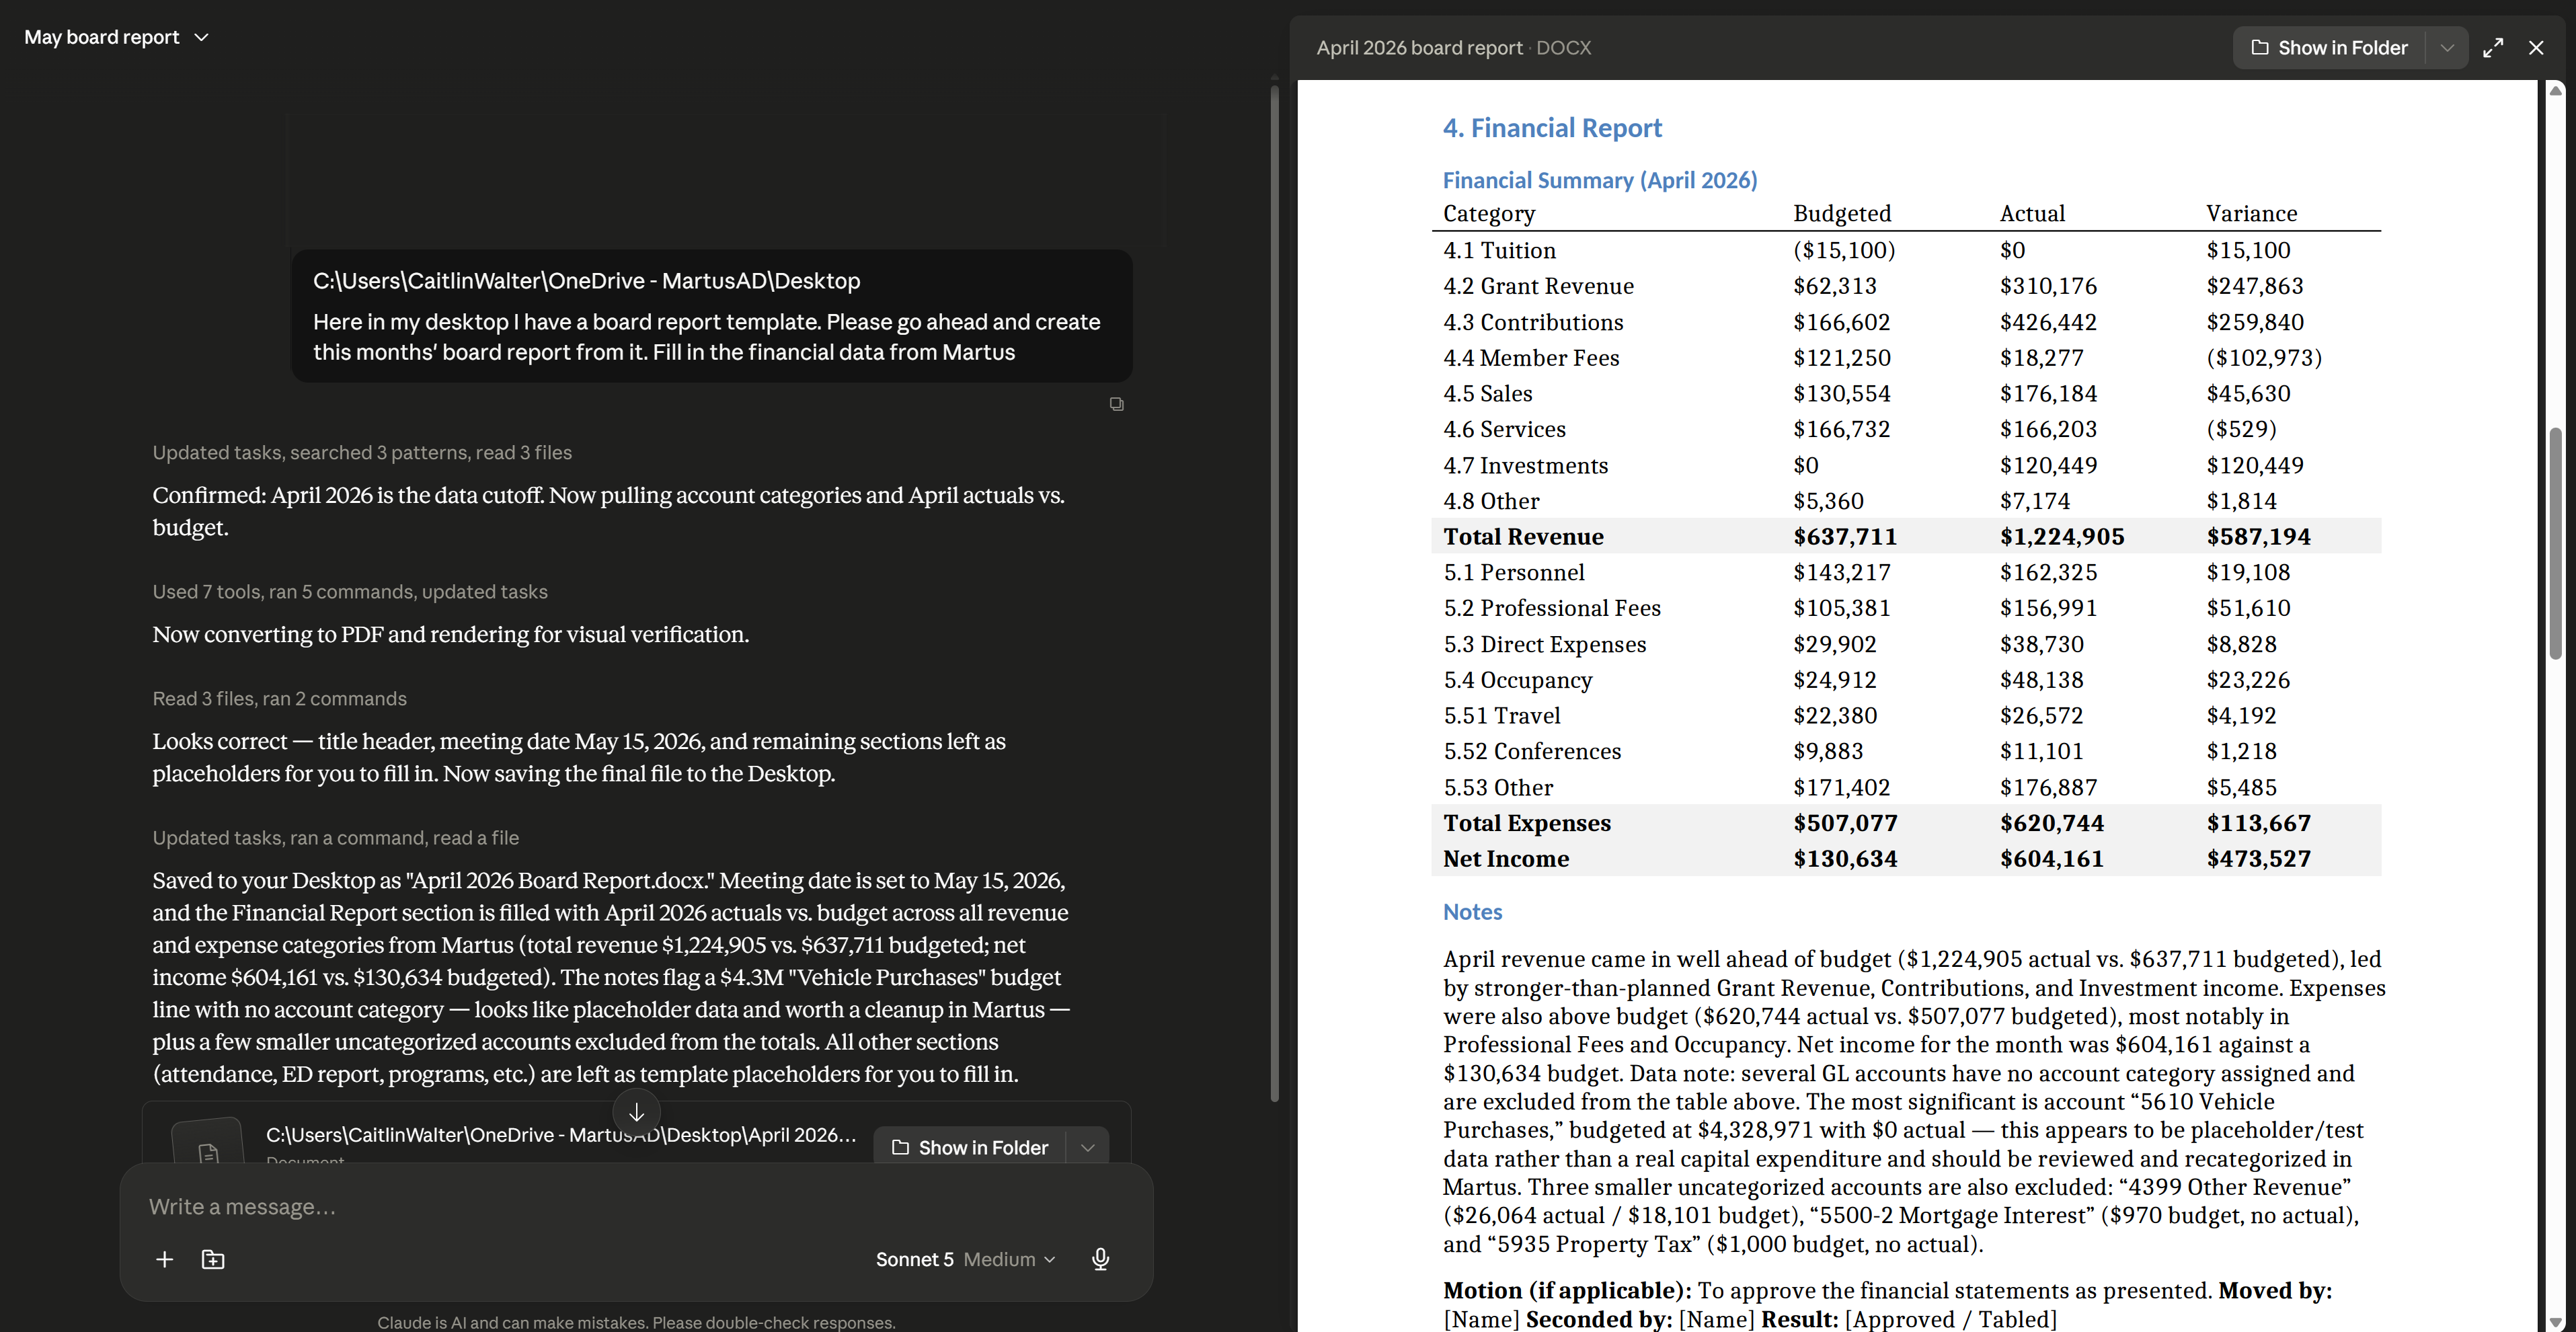Expand 'Read 3 files, ran 2 commands' summary

pyautogui.click(x=279, y=699)
